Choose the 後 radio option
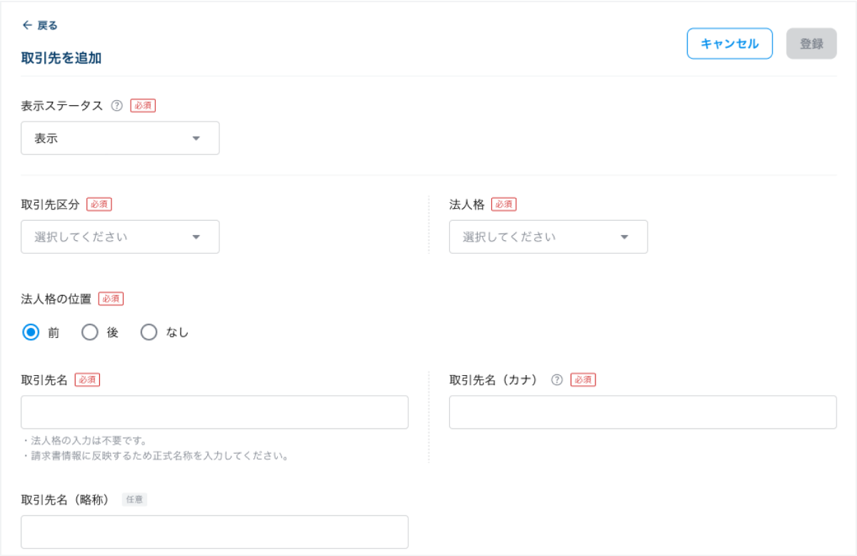Image resolution: width=857 pixels, height=556 pixels. [89, 332]
